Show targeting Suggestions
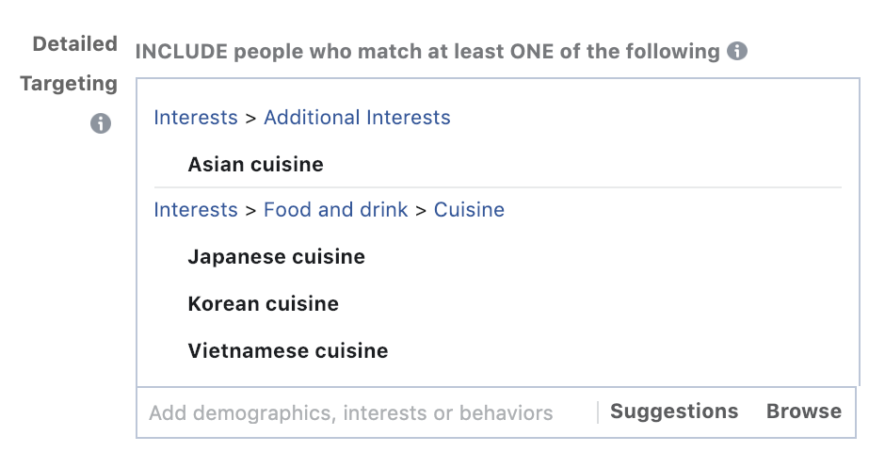The width and height of the screenshot is (885, 452). (x=674, y=412)
